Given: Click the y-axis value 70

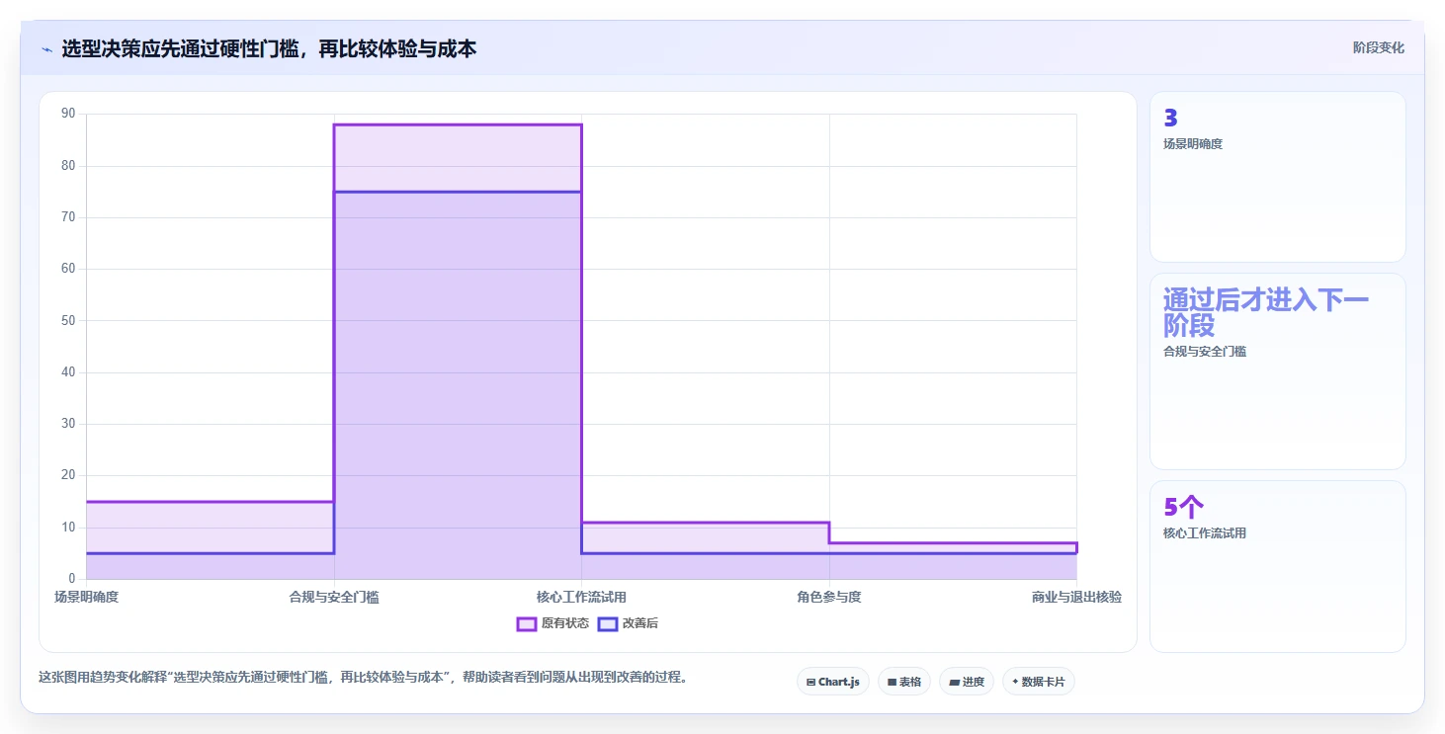Looking at the screenshot, I should (69, 217).
